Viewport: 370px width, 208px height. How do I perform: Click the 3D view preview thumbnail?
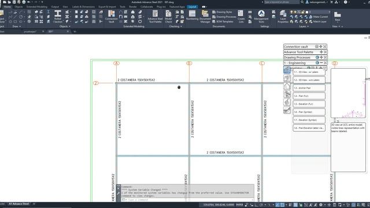pos(348,93)
